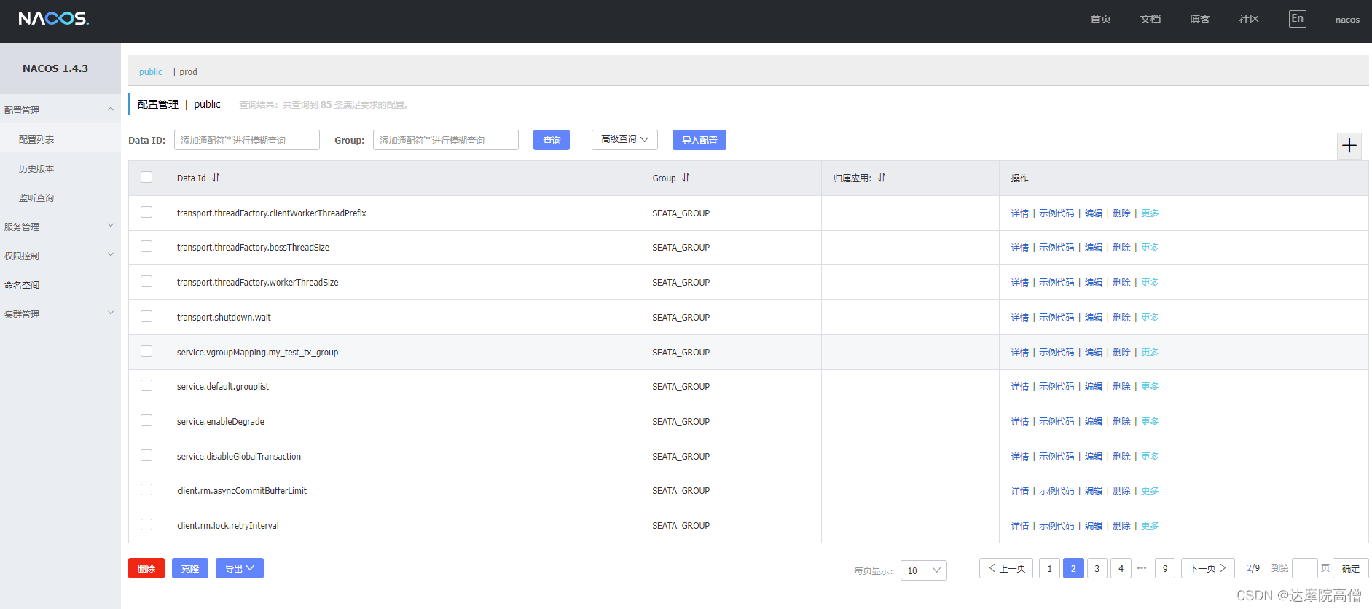Check the transport.threadFactory.clientWorkerThreadPrefix row
This screenshot has height=609, width=1372.
point(146,212)
